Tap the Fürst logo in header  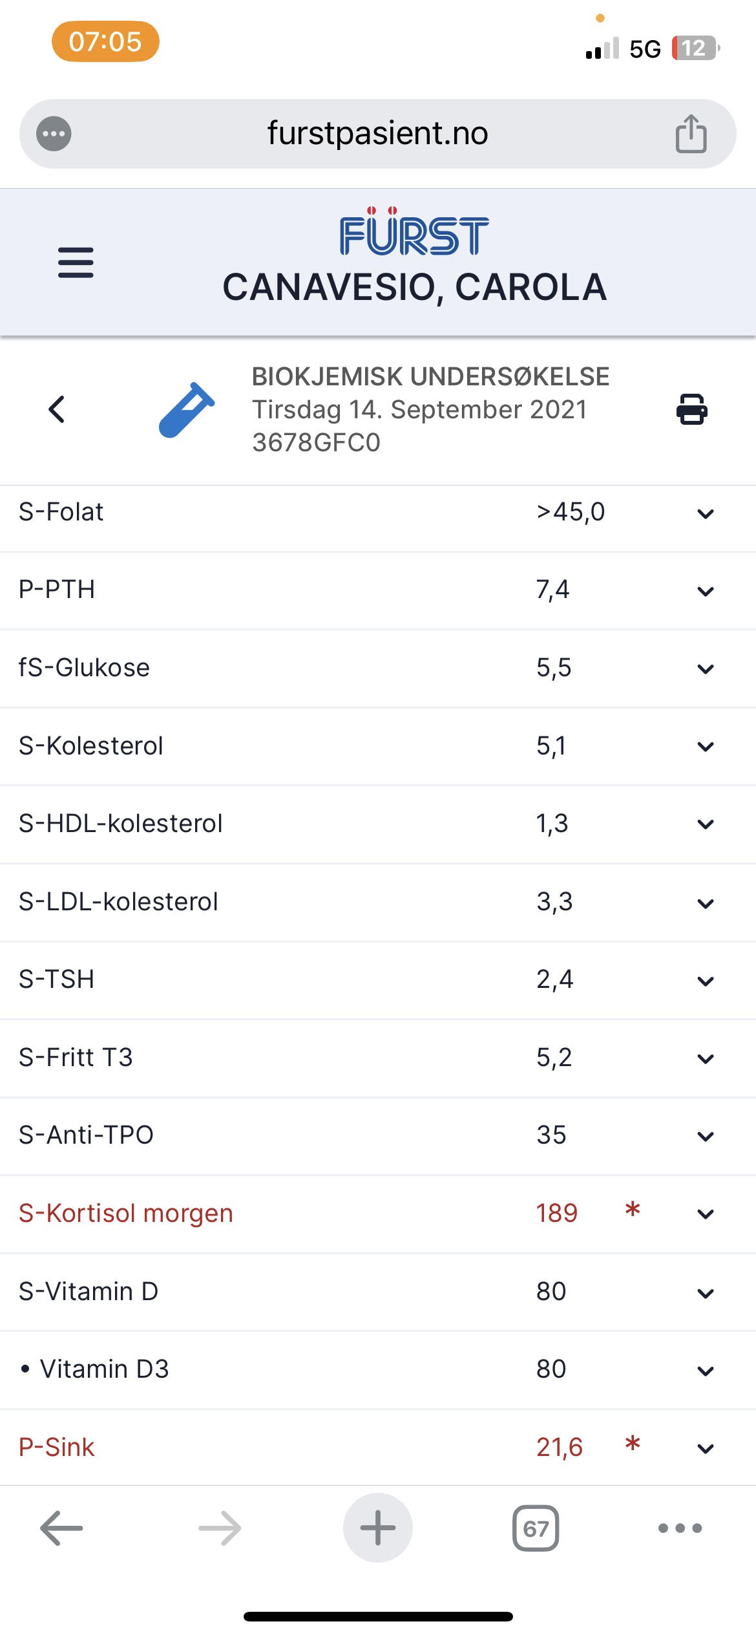(414, 233)
